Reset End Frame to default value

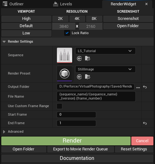pos(145,123)
